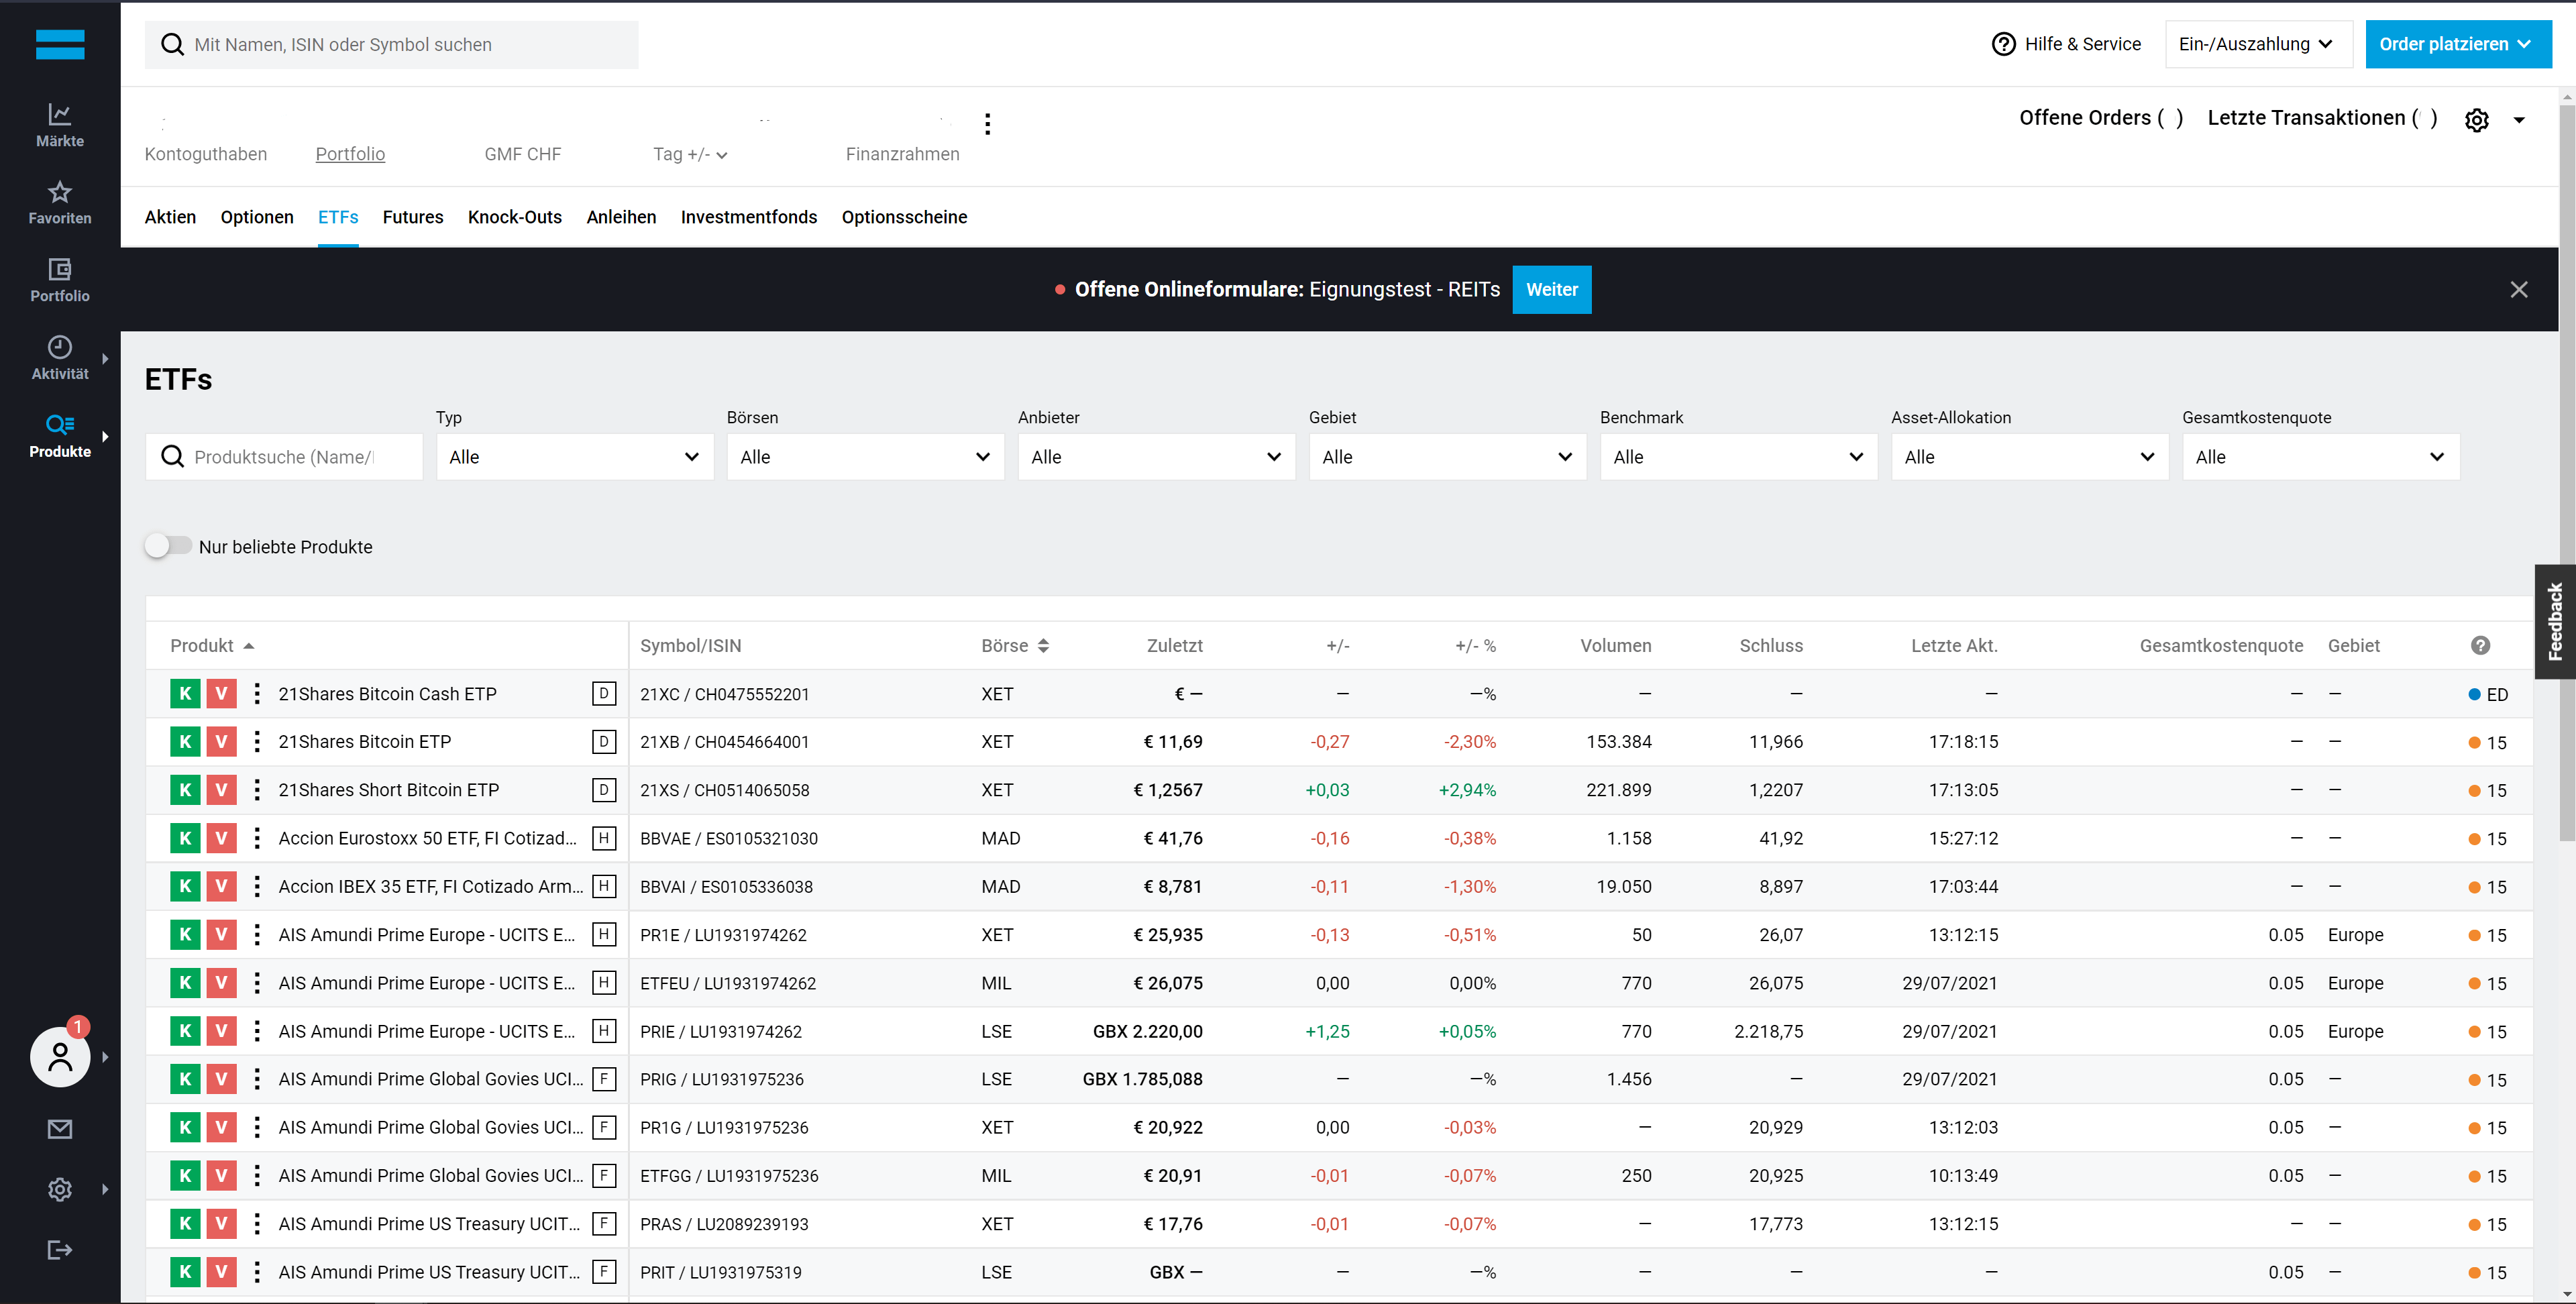Screen dimensions: 2576x1304
Task: Open the Benchmark filter dropdown
Action: (x=1738, y=457)
